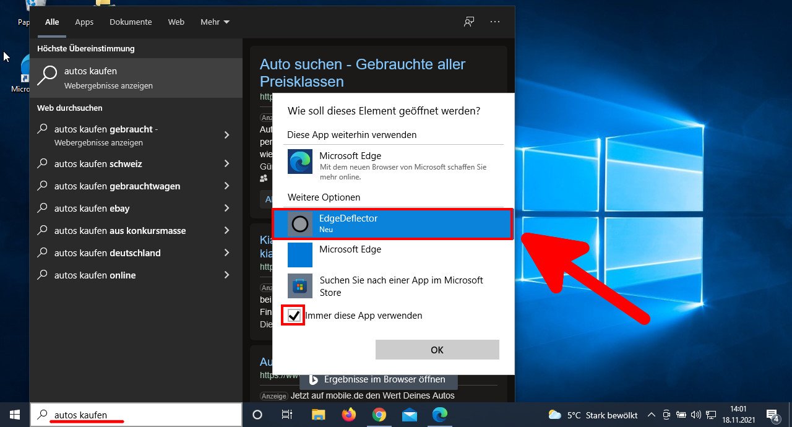Open Mail from the taskbar
Viewport: 792px width, 427px height.
(410, 415)
